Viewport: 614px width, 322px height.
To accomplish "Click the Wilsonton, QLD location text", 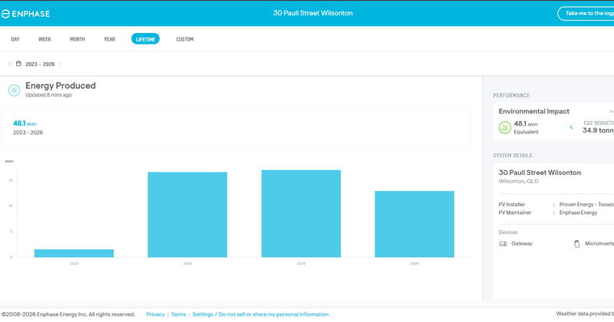I will tap(518, 181).
